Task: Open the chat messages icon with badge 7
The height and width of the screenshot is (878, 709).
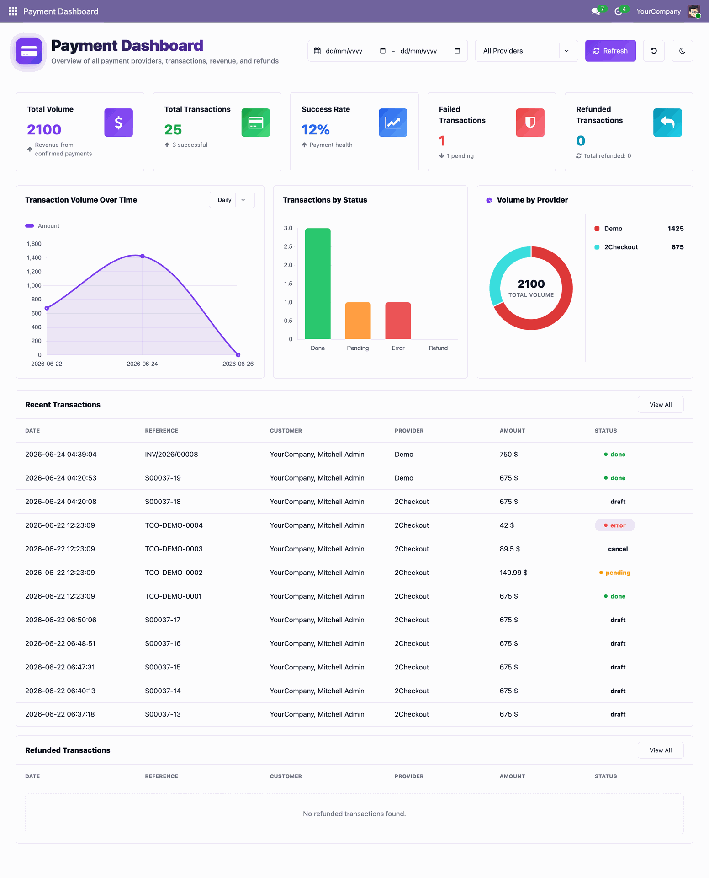Action: tap(596, 11)
